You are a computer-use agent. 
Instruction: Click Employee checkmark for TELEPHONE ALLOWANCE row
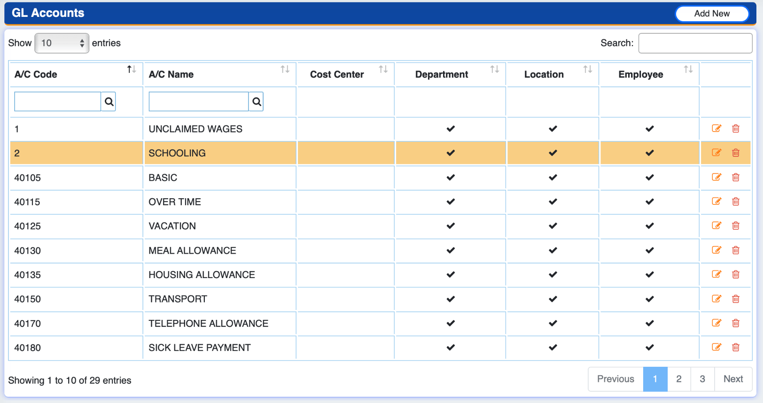coord(650,323)
